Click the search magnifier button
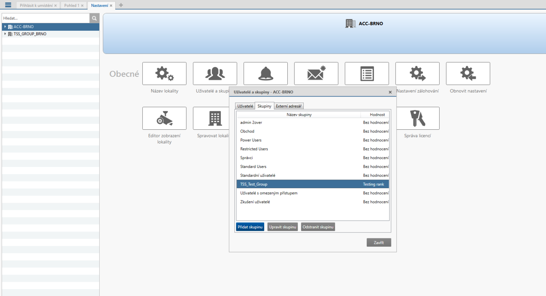The width and height of the screenshot is (546, 296). 95,18
